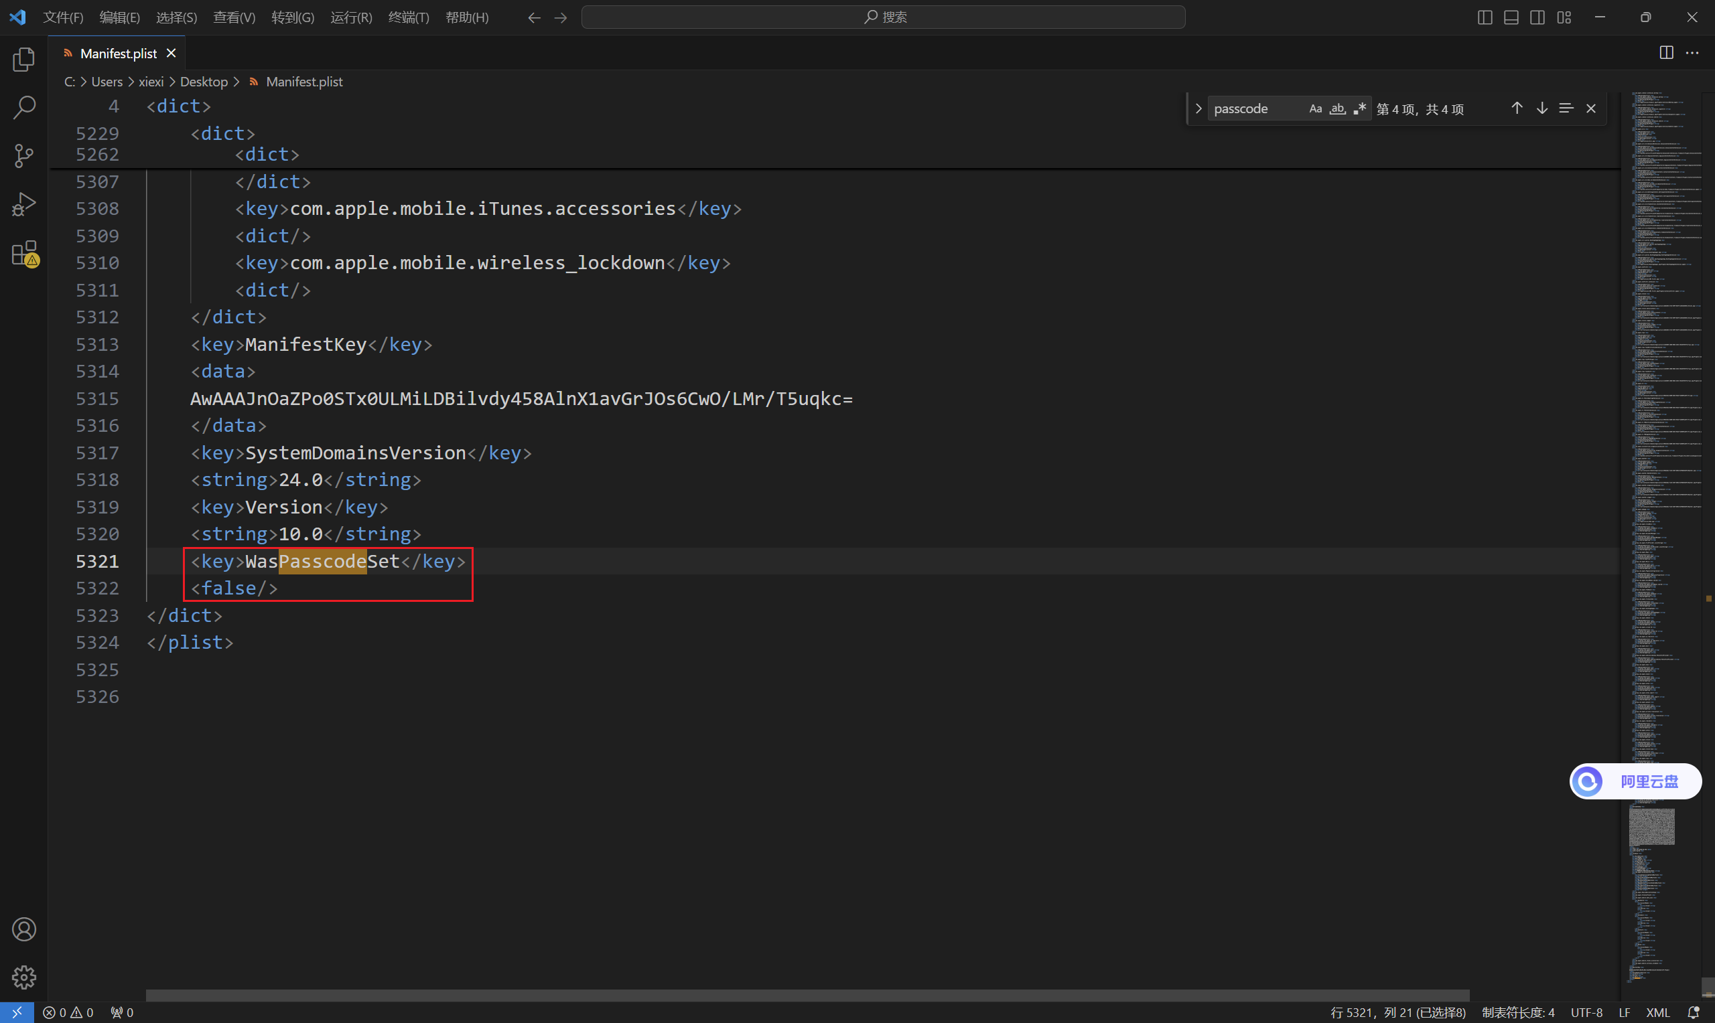The image size is (1715, 1023).
Task: Go forward with the right arrow
Action: 561,17
